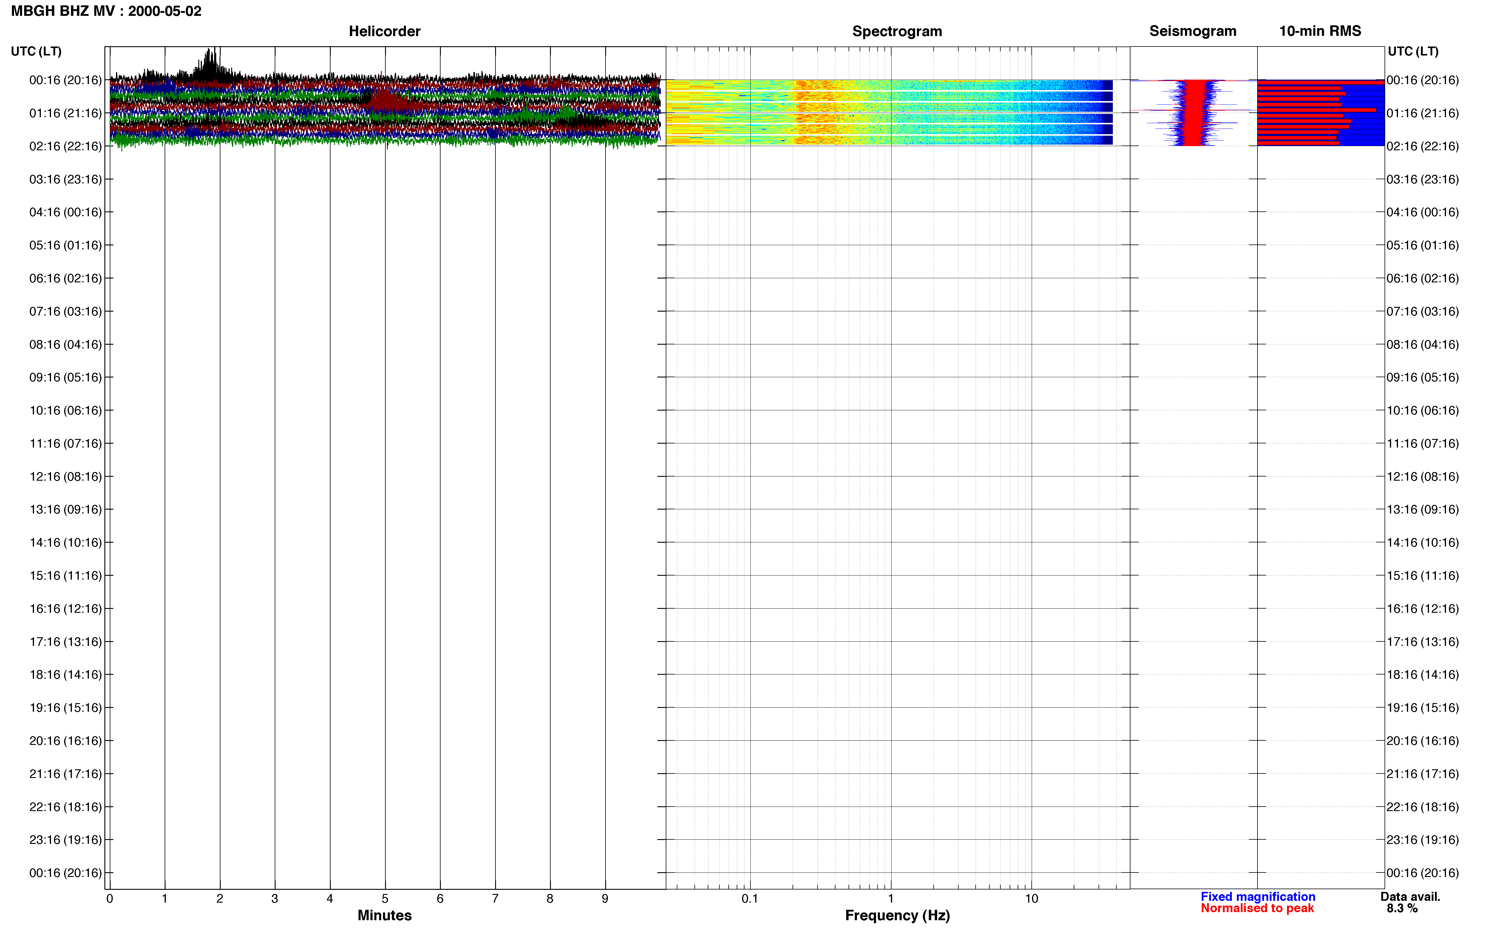Select the Fixed magnification legend entry
Image resolution: width=1497 pixels, height=936 pixels.
tap(1258, 896)
